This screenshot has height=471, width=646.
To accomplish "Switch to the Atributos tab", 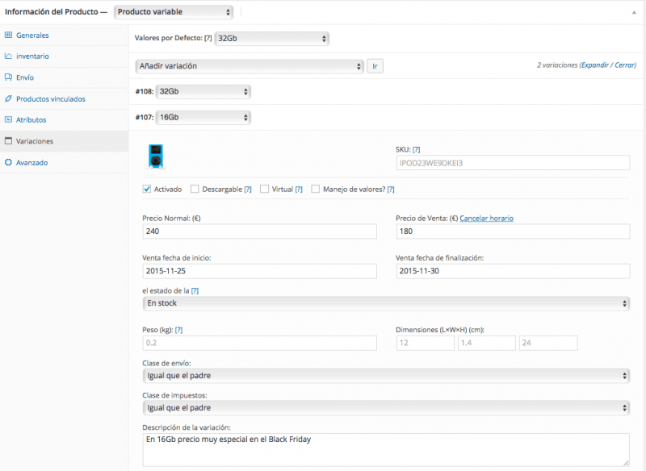I will (65, 120).
